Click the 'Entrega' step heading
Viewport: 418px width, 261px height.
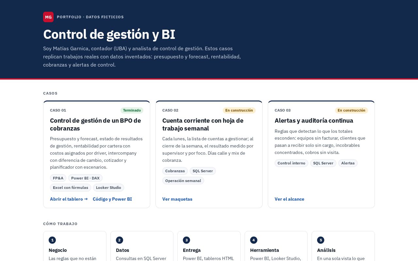coord(192,250)
